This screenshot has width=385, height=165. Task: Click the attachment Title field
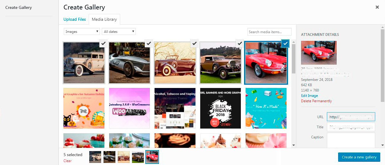click(x=351, y=127)
